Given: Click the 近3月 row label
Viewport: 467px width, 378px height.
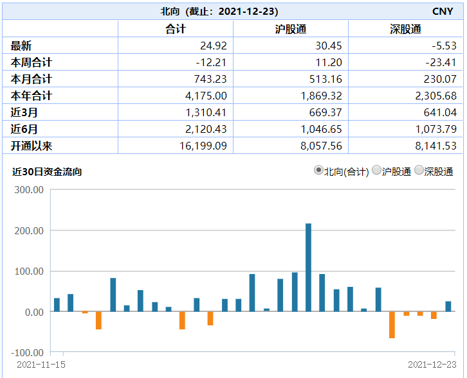Looking at the screenshot, I should pyautogui.click(x=24, y=112).
